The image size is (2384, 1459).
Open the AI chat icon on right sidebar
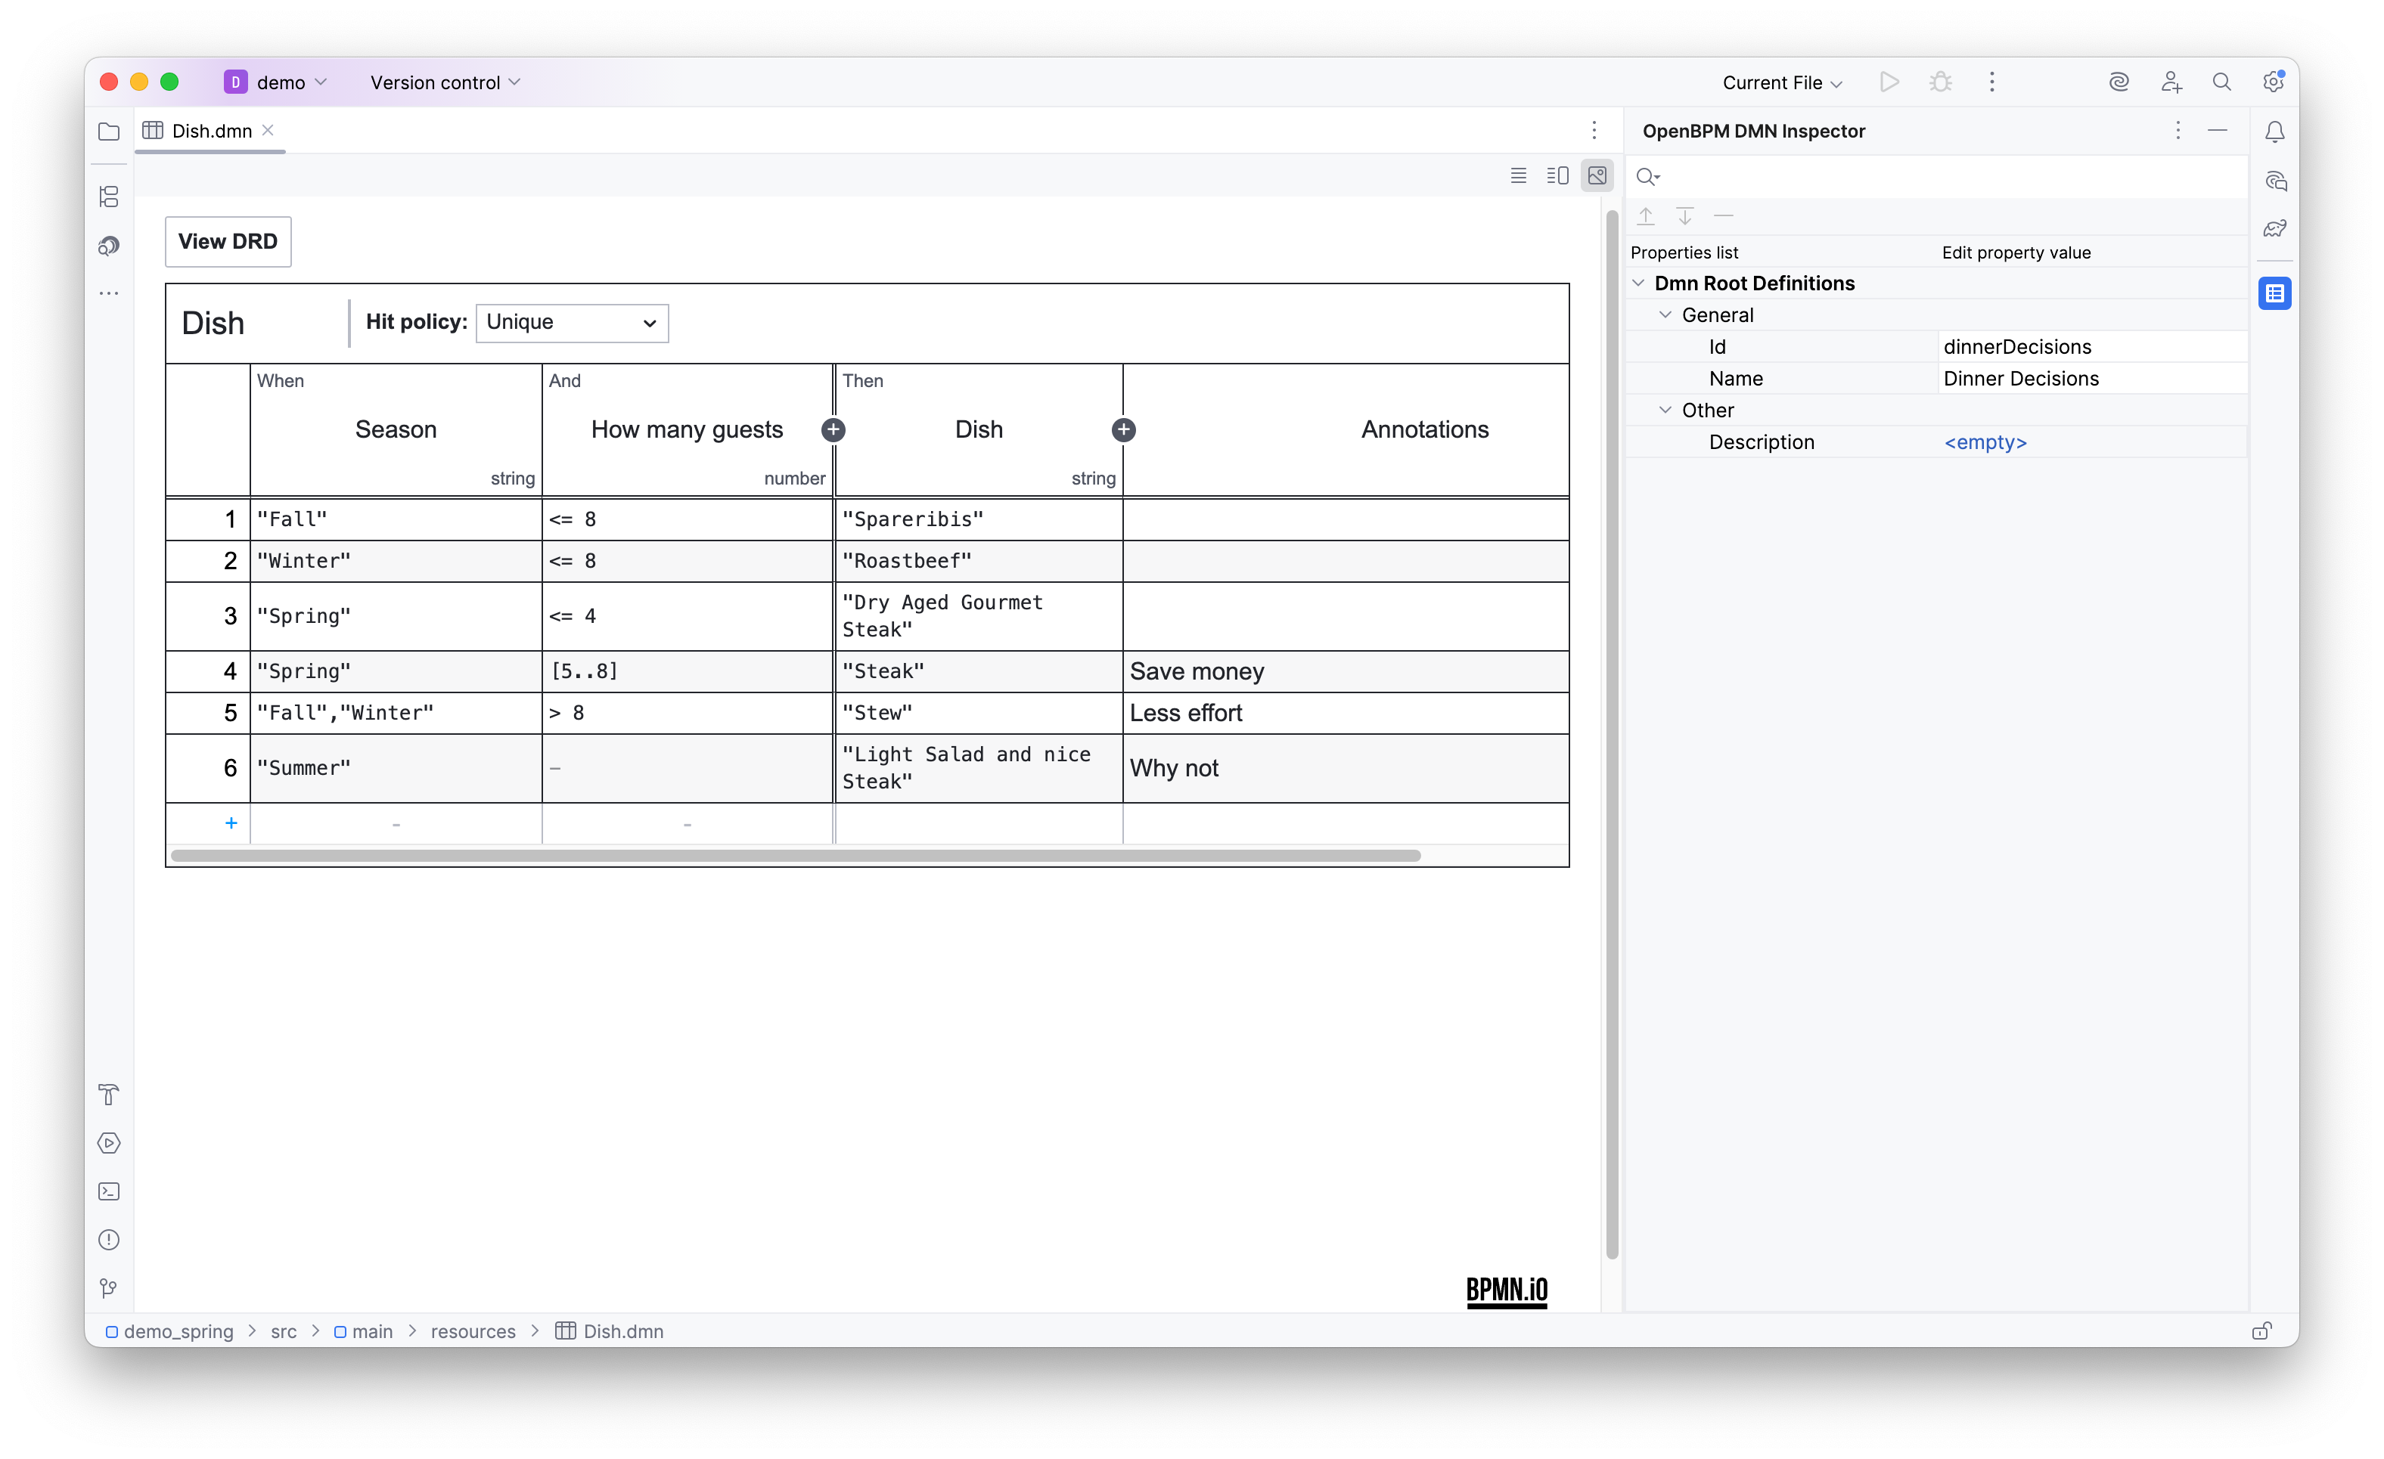[x=2274, y=181]
